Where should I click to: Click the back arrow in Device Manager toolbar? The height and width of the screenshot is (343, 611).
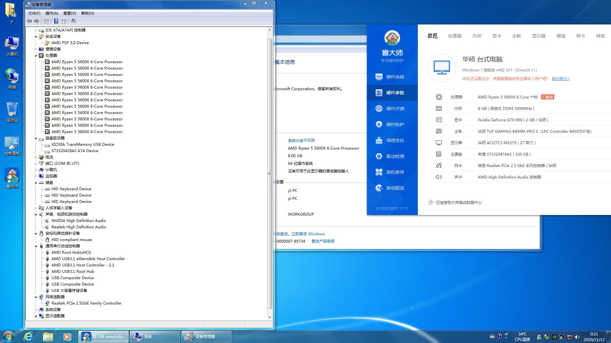[x=29, y=21]
